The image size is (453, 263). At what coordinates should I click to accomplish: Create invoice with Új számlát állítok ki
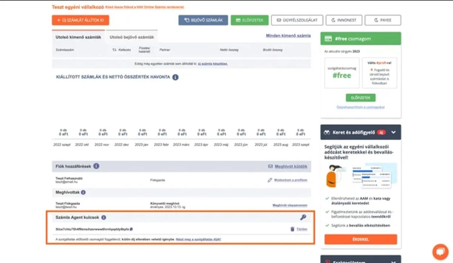pyautogui.click(x=80, y=20)
